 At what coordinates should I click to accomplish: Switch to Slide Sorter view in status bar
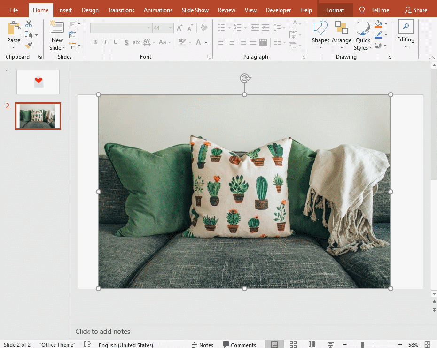click(x=293, y=344)
